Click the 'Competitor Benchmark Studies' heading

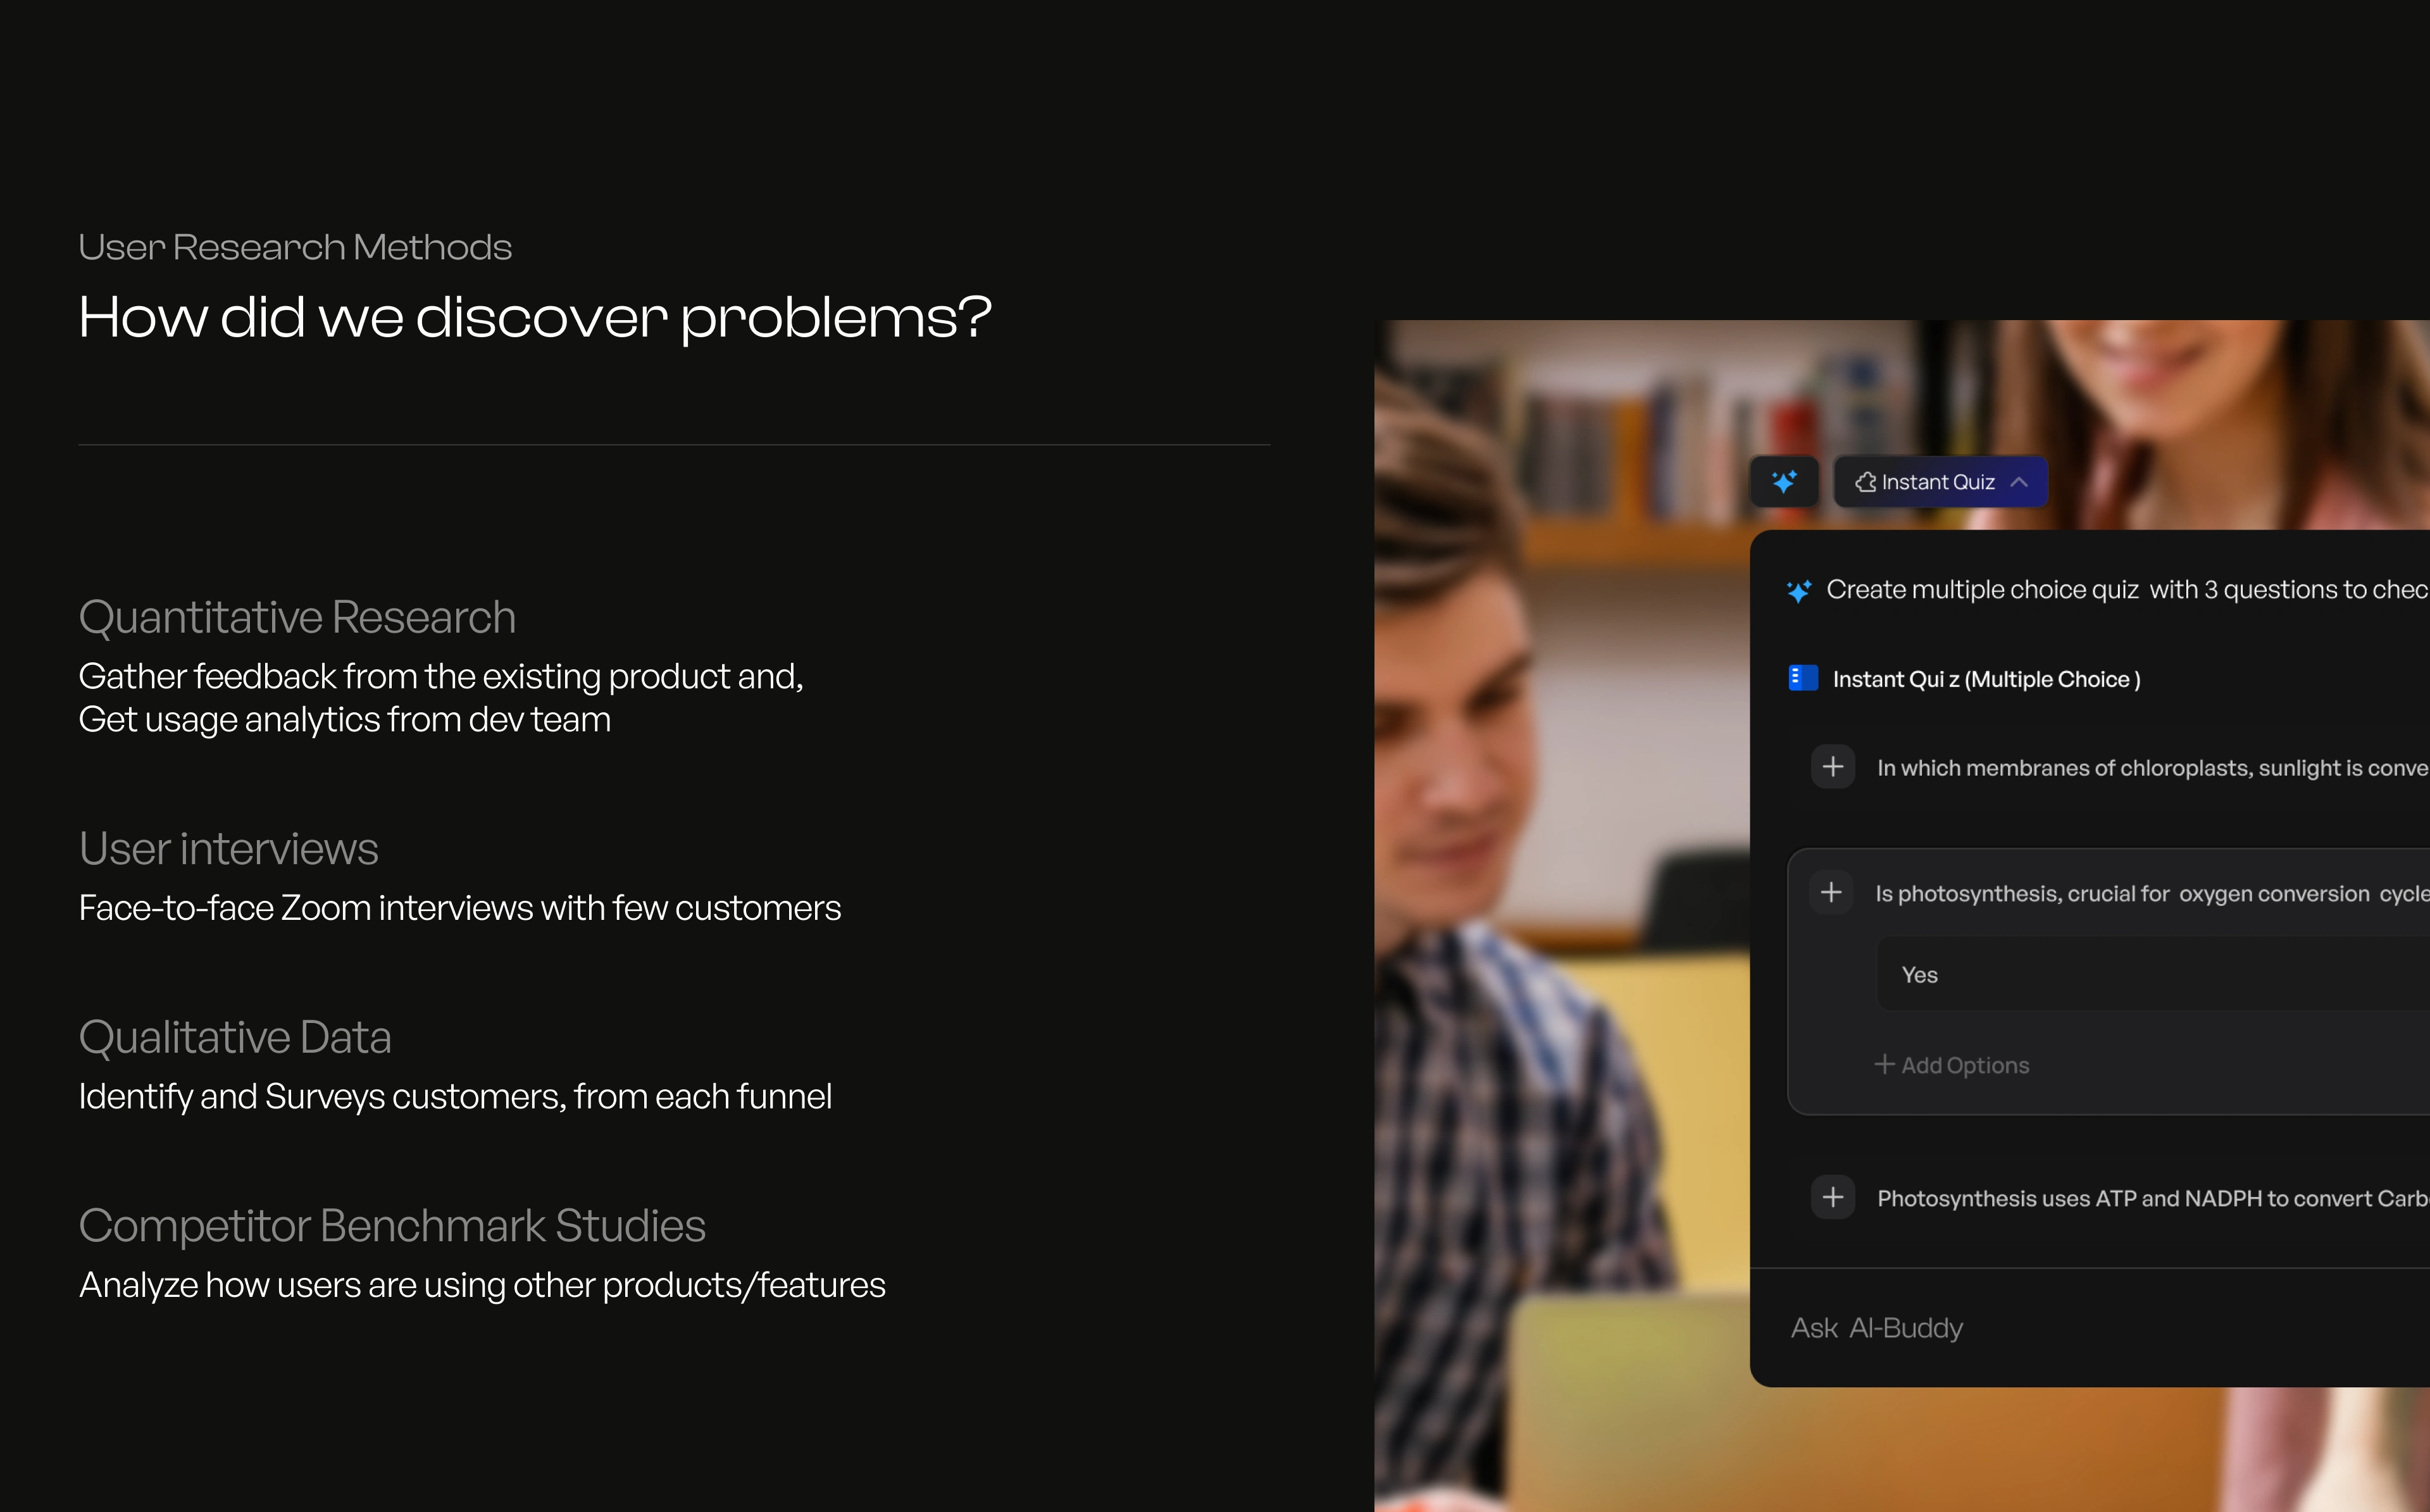(392, 1226)
